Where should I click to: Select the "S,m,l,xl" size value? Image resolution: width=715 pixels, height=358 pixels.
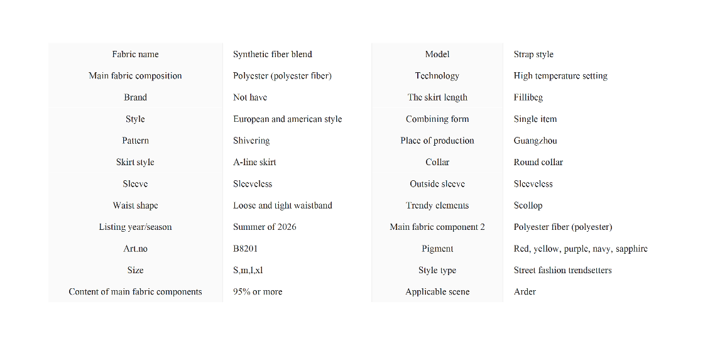[x=248, y=270]
